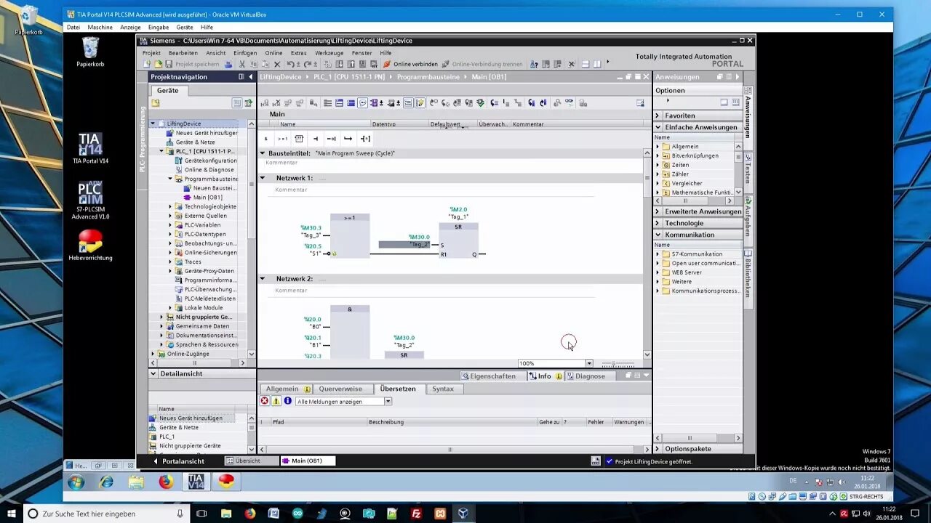The height and width of the screenshot is (523, 931).
Task: Select Gerätekonfiguration in project tree
Action: point(209,161)
